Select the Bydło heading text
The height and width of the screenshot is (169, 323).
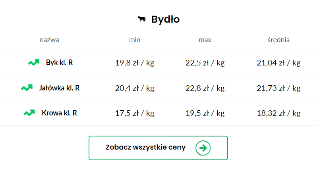point(165,19)
